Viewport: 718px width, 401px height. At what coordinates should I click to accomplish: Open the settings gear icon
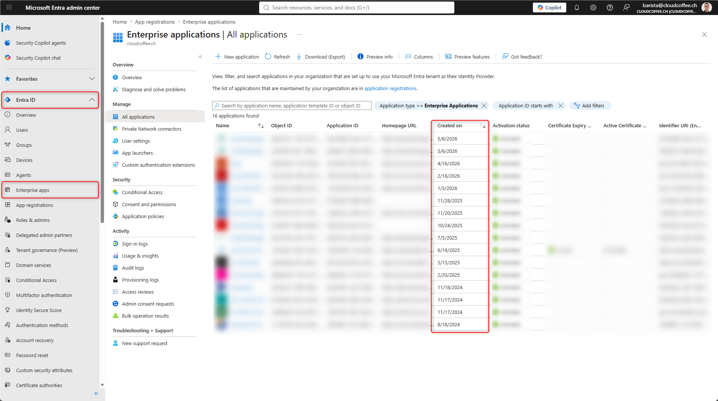pos(593,8)
